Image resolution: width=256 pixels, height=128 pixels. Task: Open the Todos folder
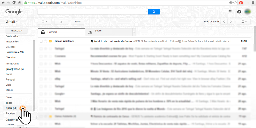click(x=9, y=103)
